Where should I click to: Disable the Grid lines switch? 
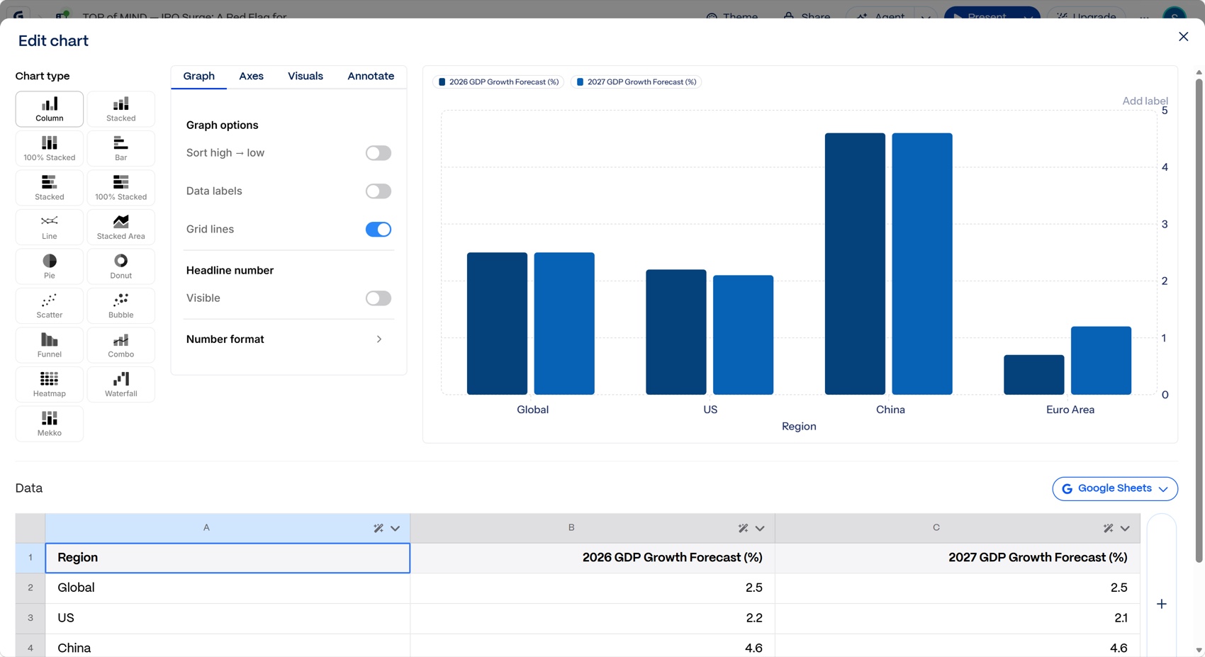379,230
